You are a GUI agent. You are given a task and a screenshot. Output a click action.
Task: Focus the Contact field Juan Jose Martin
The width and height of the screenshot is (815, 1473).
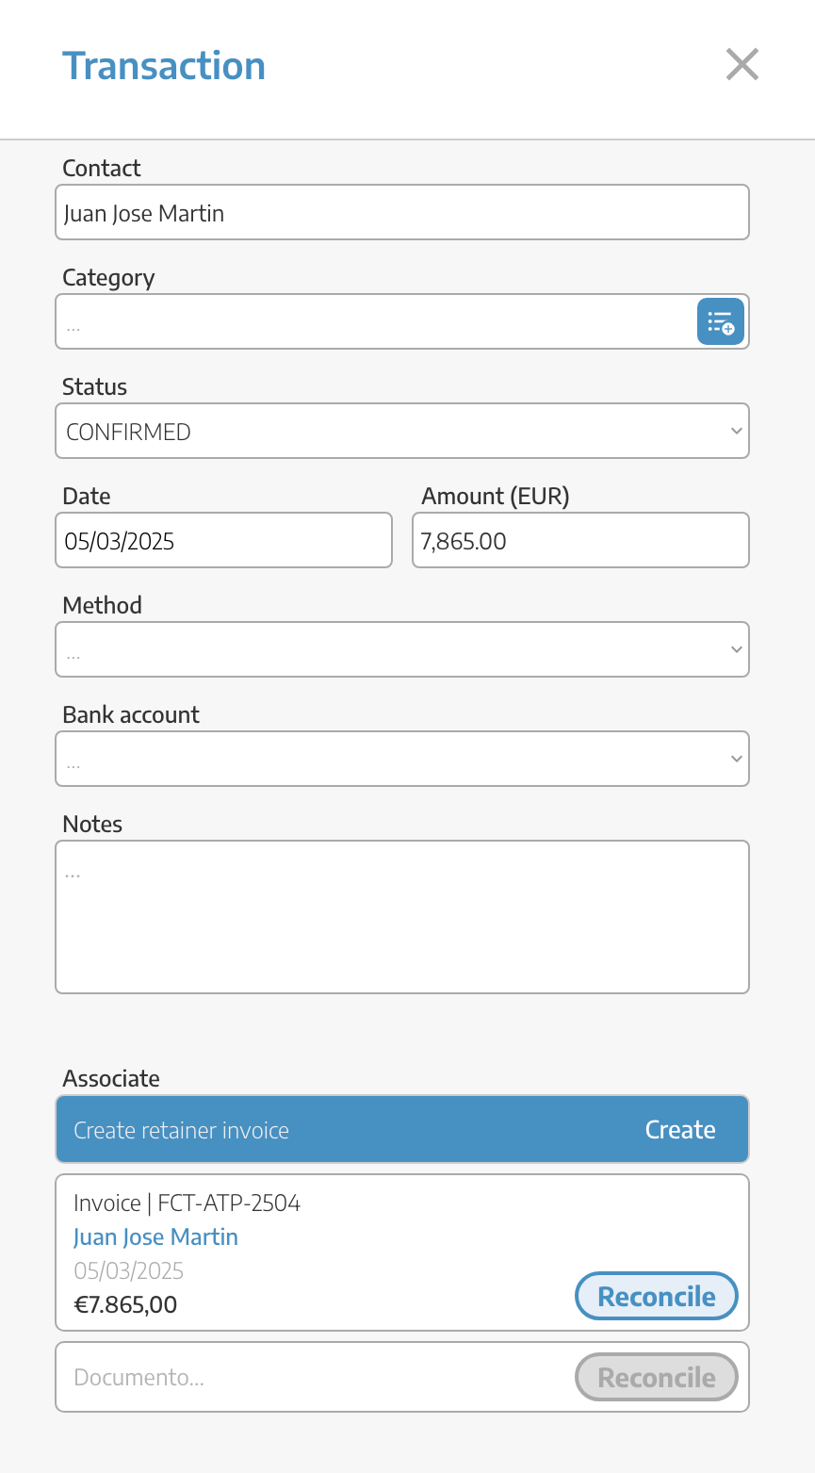click(x=402, y=212)
